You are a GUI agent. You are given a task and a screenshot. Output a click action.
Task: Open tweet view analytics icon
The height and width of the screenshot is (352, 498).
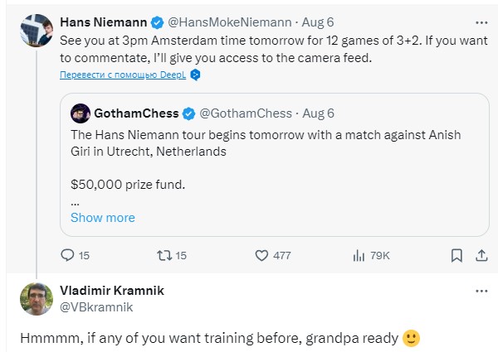click(359, 256)
